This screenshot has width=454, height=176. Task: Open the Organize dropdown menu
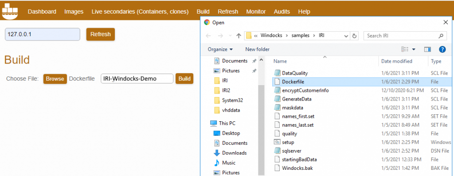pos(220,49)
